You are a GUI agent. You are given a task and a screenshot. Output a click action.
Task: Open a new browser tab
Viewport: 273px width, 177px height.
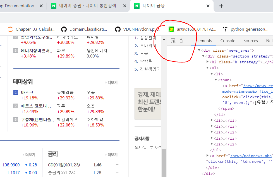(x=221, y=6)
